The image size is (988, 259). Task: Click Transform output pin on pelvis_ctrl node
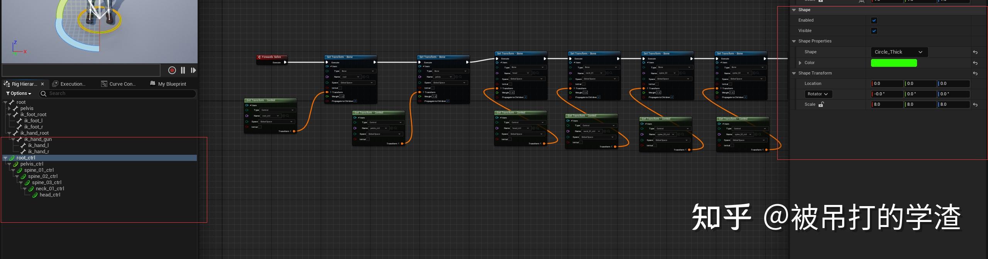(x=402, y=144)
